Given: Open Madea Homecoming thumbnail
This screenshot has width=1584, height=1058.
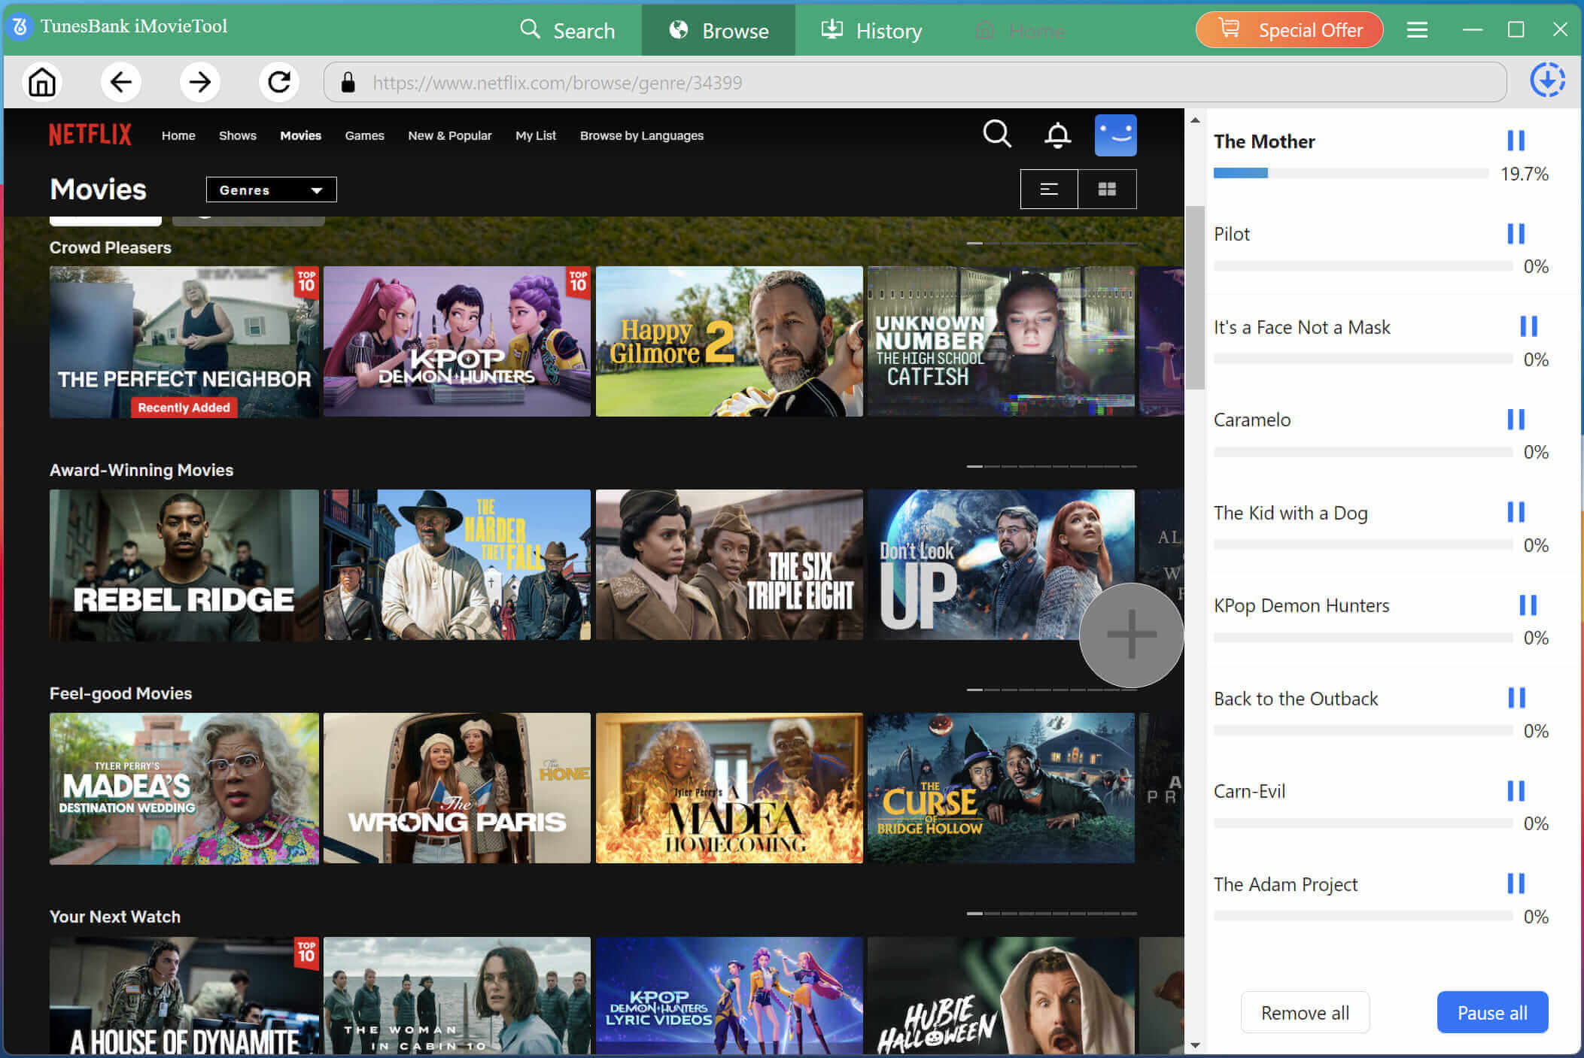Looking at the screenshot, I should click(x=729, y=788).
